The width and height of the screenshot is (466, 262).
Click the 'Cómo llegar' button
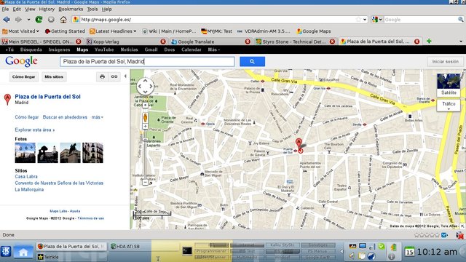(x=24, y=76)
